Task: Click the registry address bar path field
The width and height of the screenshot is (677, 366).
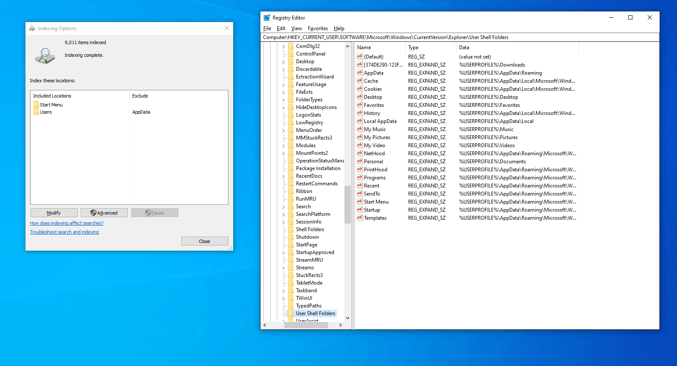Action: click(x=460, y=37)
